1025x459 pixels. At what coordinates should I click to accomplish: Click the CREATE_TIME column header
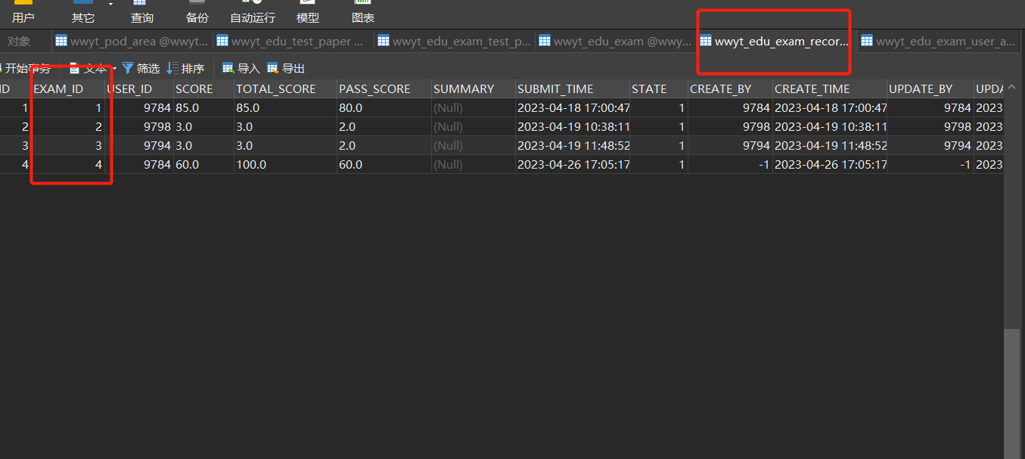(x=830, y=89)
